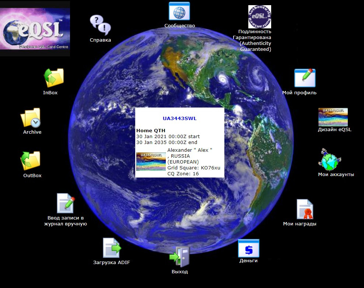Open the Мои награды certificate icon
Viewport: 364px width, 288px height.
point(305,209)
